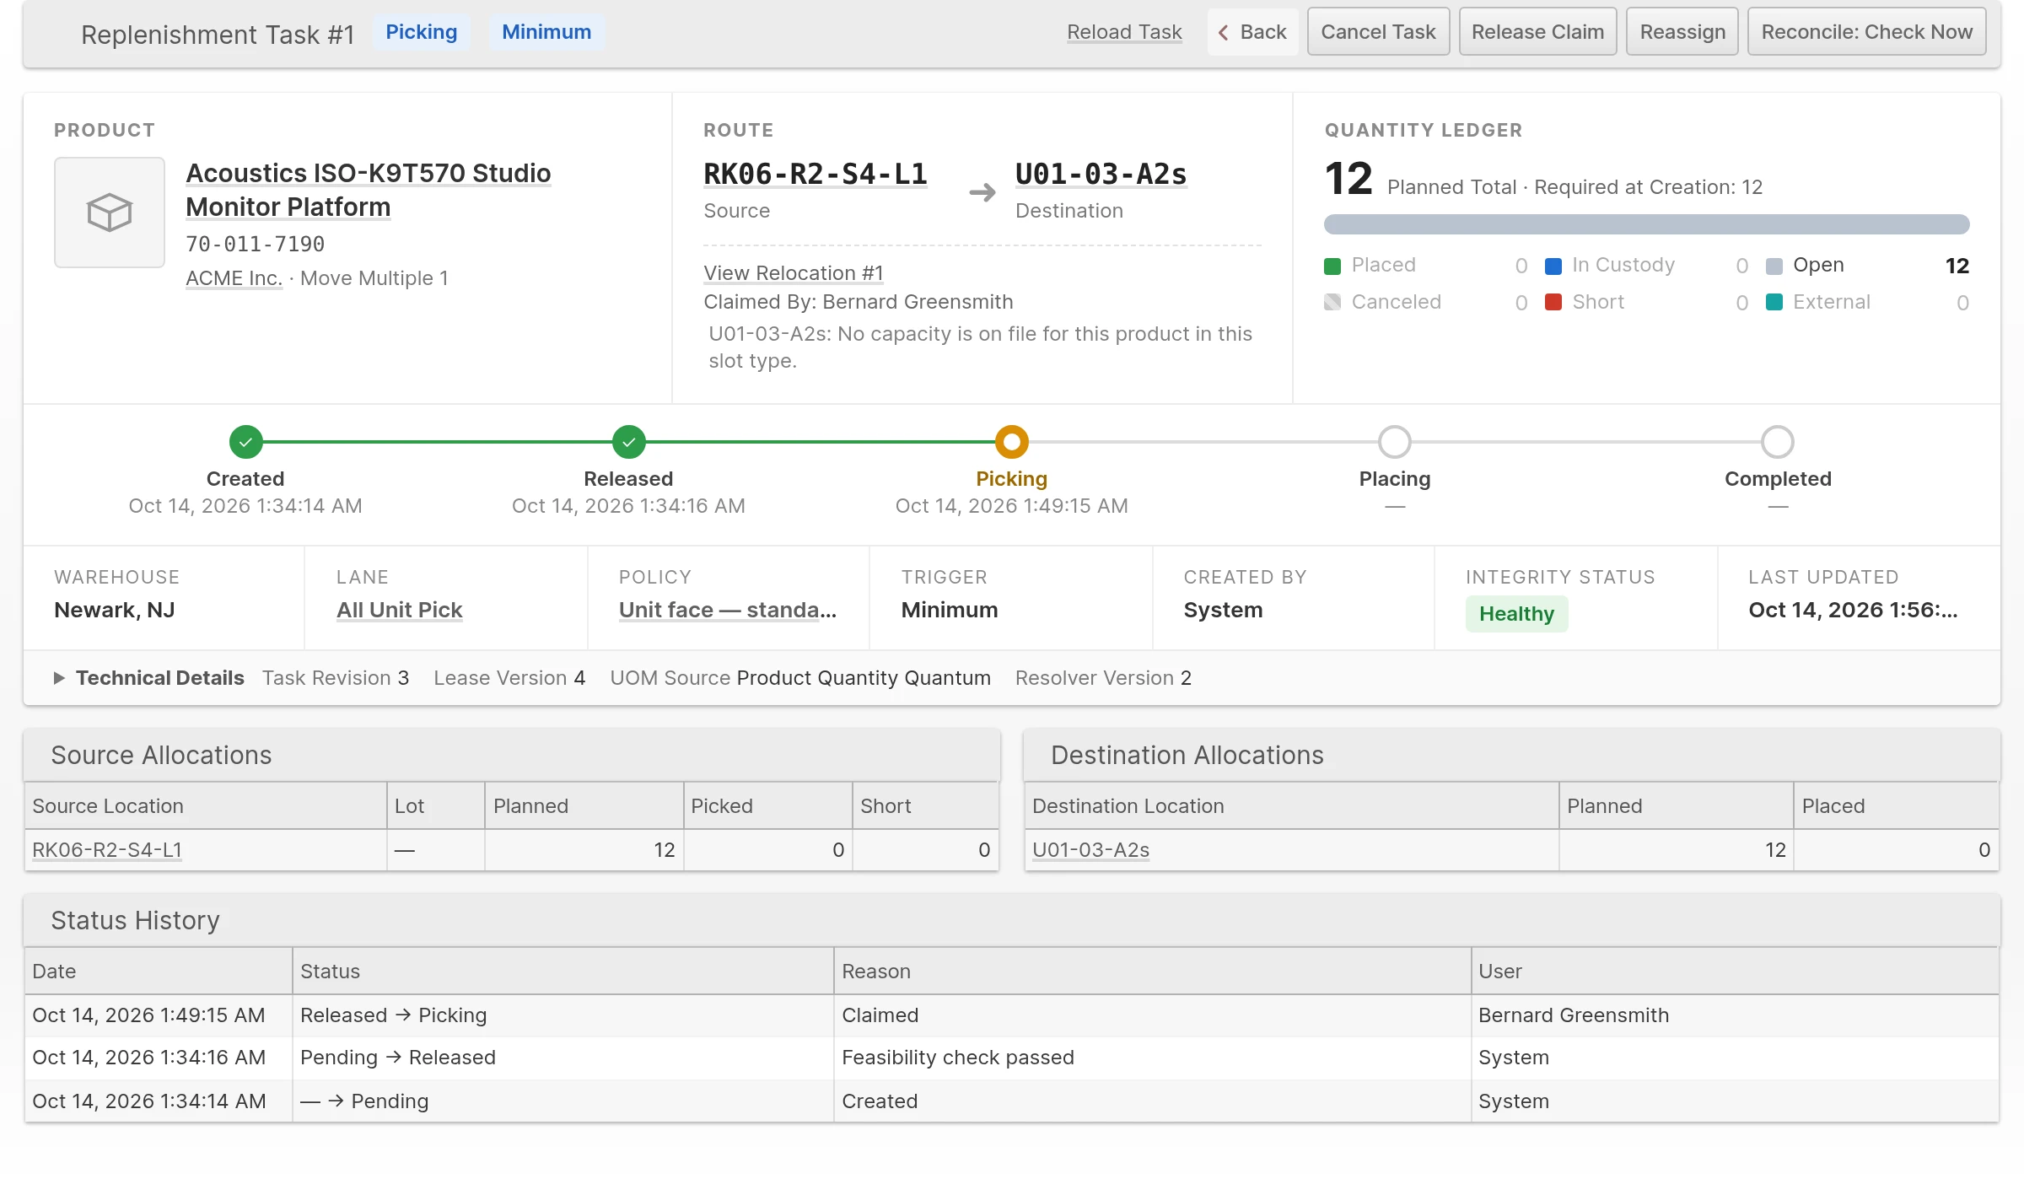The width and height of the screenshot is (2024, 1179).
Task: Click the teal External legend swatch
Action: point(1774,302)
